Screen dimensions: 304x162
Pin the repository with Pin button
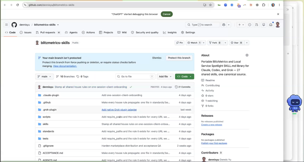[180, 43]
